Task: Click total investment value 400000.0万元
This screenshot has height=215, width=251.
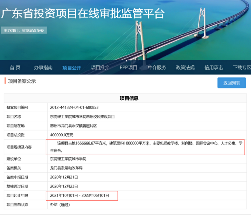Action: point(62,135)
